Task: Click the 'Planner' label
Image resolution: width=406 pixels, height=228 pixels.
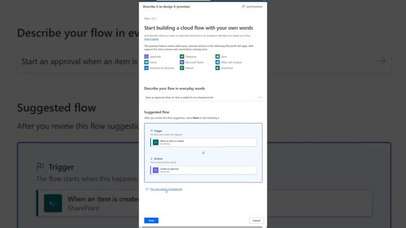Action: click(x=189, y=68)
